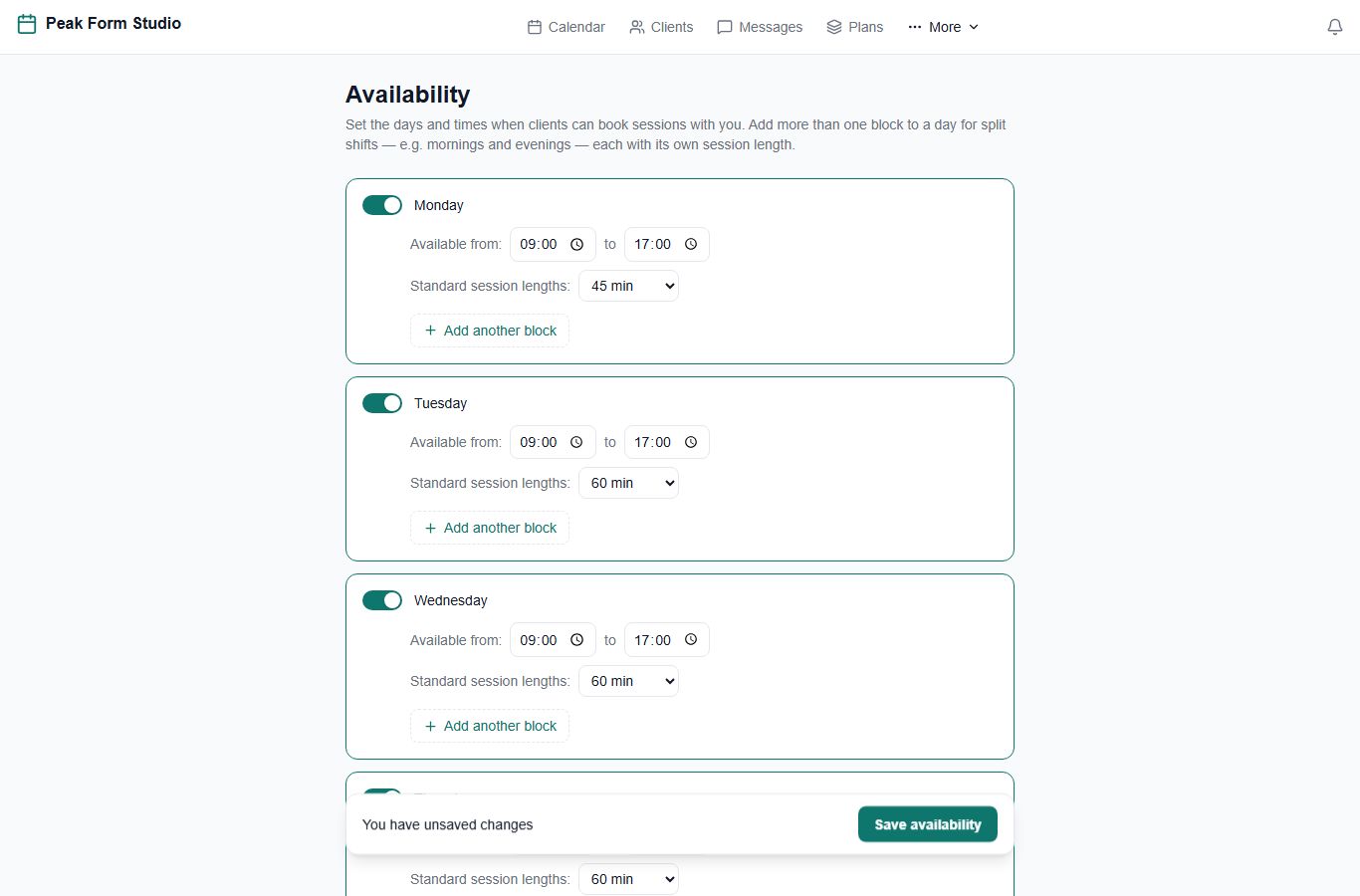Click the three-dot icon next to More
Viewport: 1360px width, 896px height.
point(915,27)
